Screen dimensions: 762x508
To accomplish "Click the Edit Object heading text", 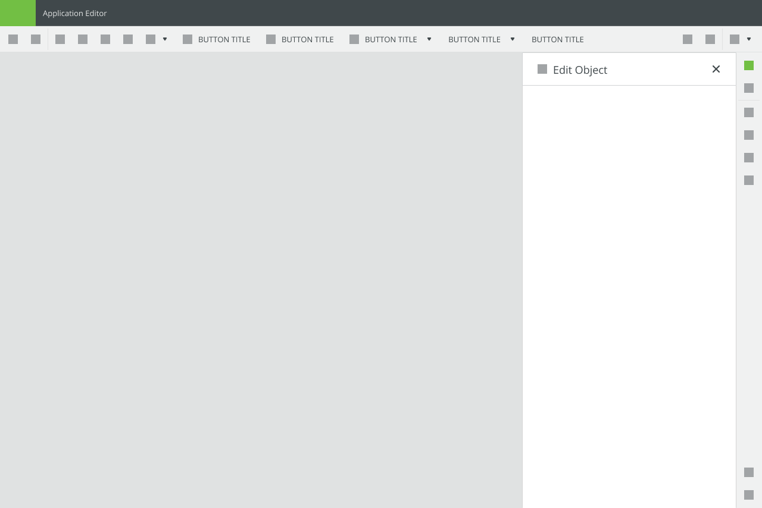I will [x=580, y=70].
